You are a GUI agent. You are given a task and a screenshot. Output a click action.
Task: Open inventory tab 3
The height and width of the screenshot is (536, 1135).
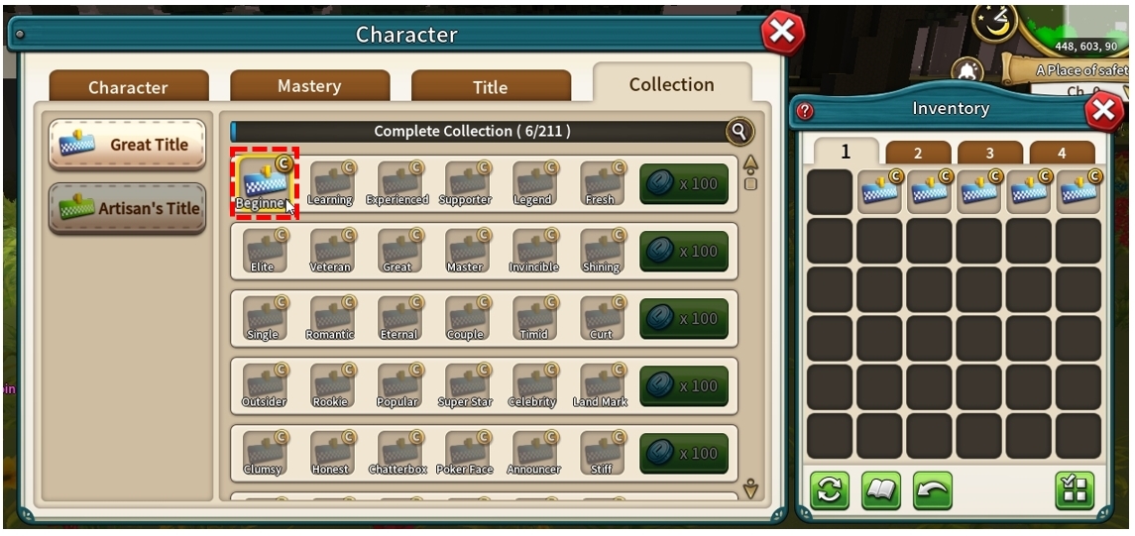coord(989,153)
